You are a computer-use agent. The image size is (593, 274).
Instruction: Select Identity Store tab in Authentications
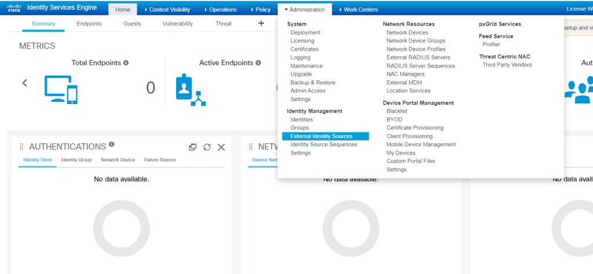(x=38, y=160)
